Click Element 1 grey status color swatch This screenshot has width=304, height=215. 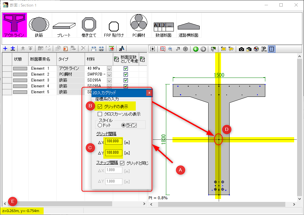[x=20, y=68]
